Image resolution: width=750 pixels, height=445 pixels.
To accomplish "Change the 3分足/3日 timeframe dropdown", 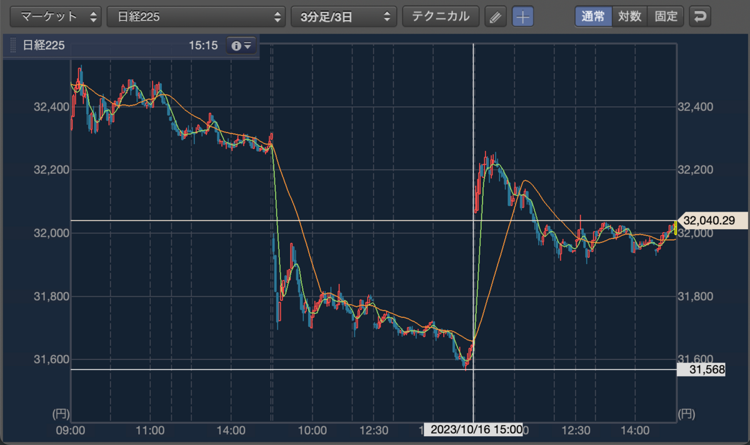I will click(x=344, y=17).
